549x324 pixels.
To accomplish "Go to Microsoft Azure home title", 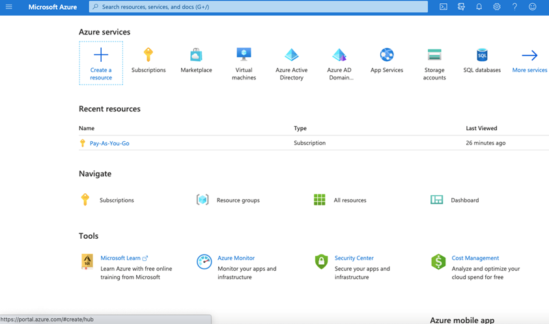I will pos(53,7).
